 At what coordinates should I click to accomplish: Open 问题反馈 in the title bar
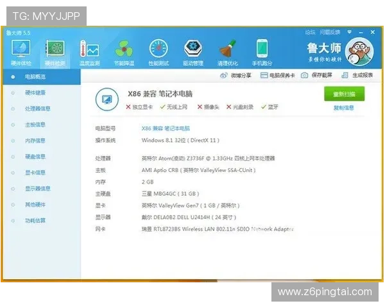pos(330,31)
